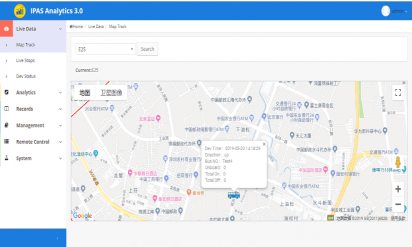This screenshot has width=412, height=247.
Task: Click the IPAS Analytics logo icon
Action: (20, 10)
